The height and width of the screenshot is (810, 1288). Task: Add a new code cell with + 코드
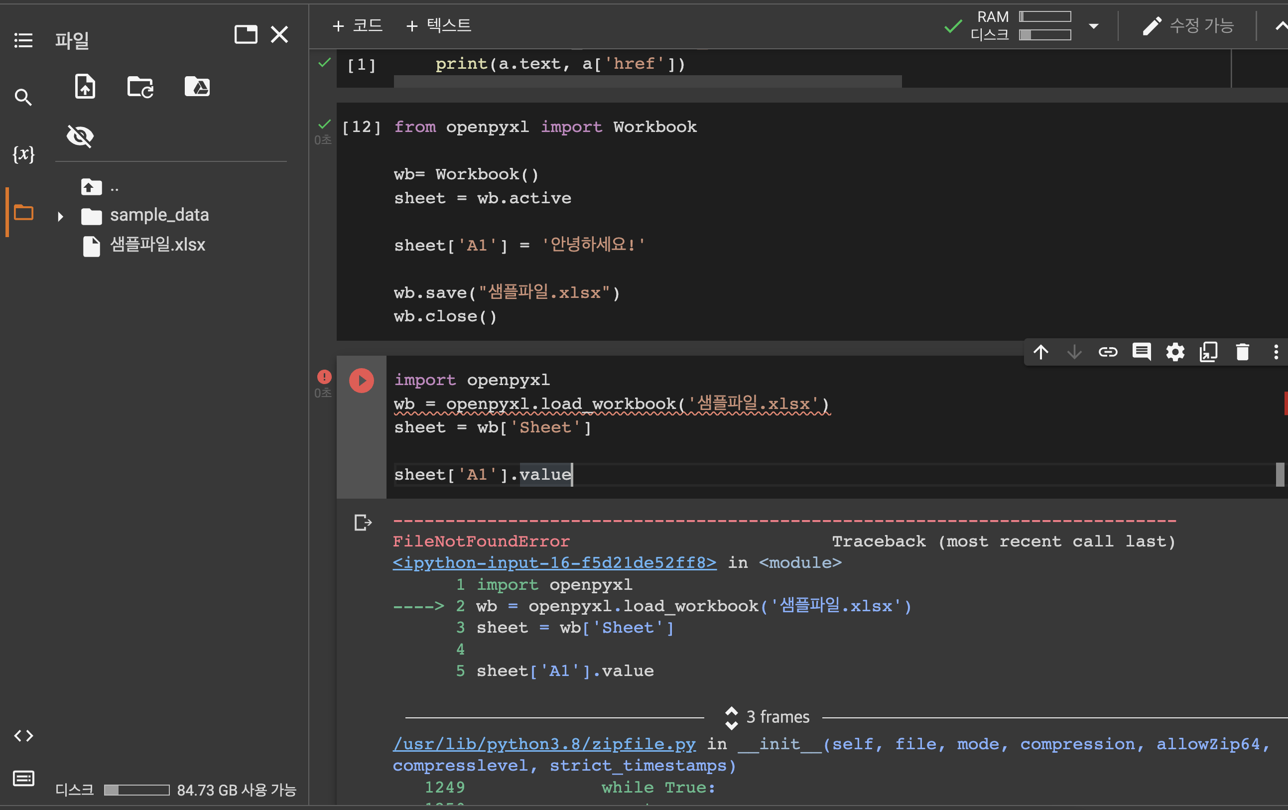click(x=357, y=25)
